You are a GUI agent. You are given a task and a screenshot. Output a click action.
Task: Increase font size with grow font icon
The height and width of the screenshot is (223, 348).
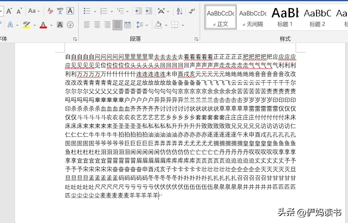click(9, 11)
